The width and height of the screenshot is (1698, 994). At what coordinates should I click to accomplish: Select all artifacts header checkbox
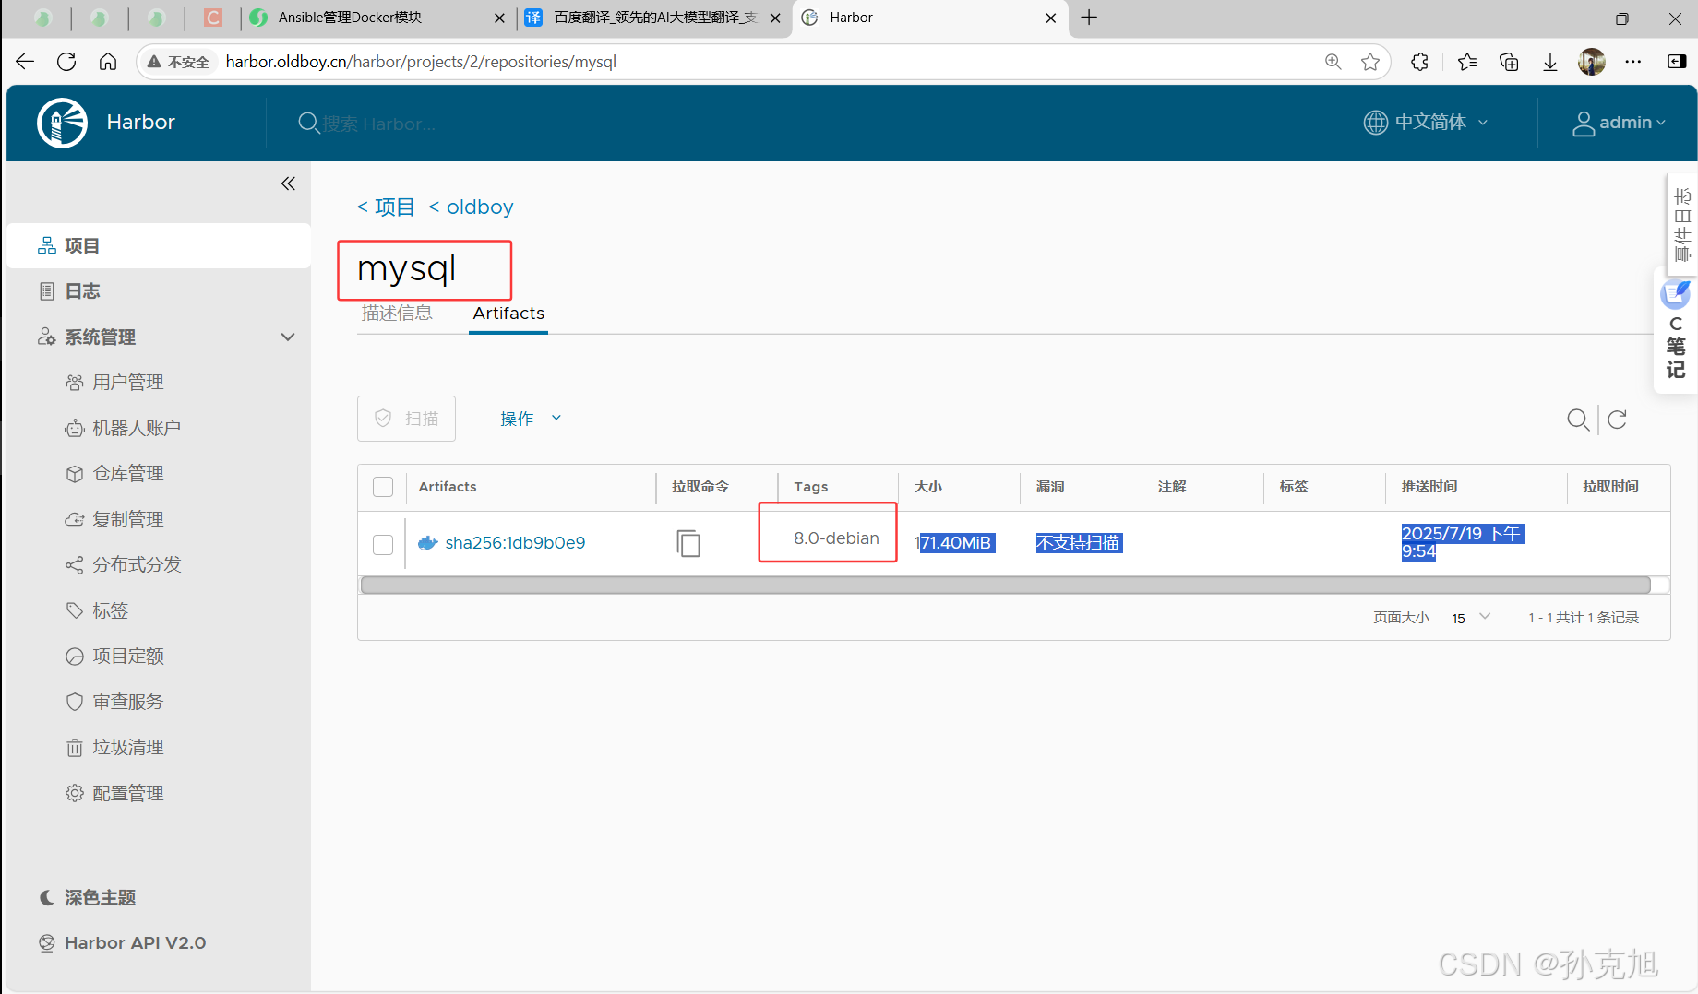tap(383, 487)
